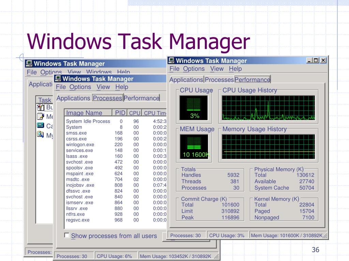This screenshot has height=261, width=349.
Task: Switch to Applications tab in the Processes window
Action: point(73,98)
